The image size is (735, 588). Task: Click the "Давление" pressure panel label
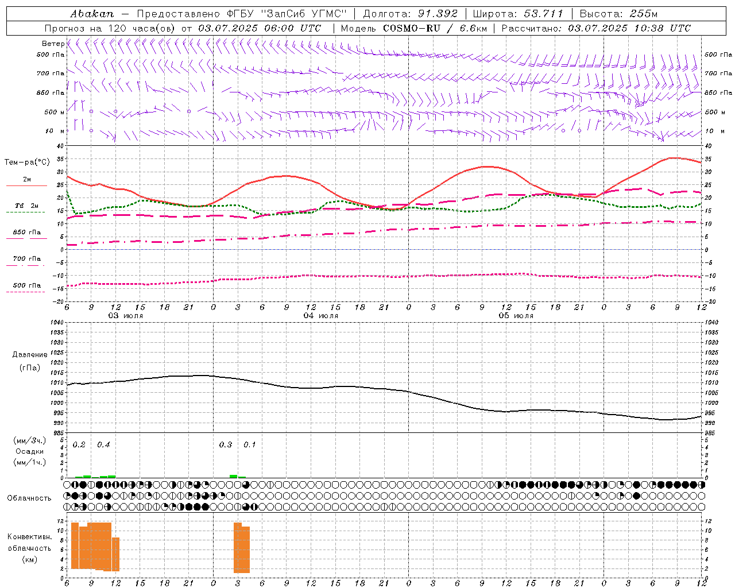30,355
